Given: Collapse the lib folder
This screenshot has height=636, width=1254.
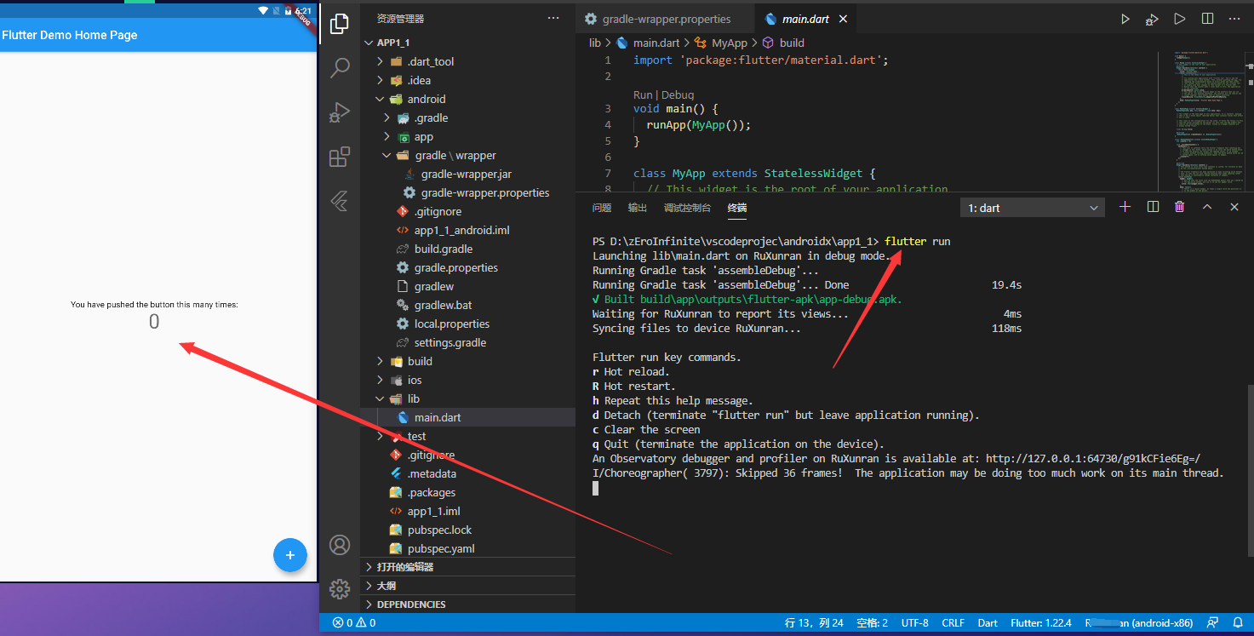Looking at the screenshot, I should (380, 398).
